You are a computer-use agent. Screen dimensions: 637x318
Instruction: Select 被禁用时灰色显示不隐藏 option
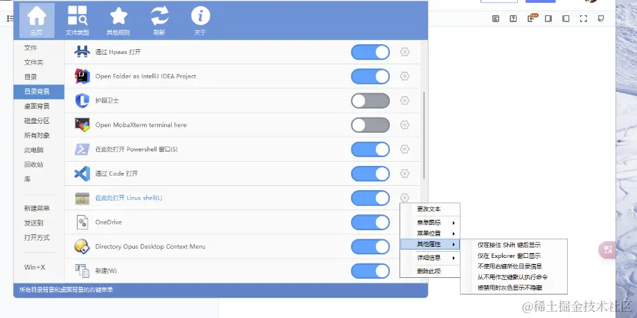point(514,288)
